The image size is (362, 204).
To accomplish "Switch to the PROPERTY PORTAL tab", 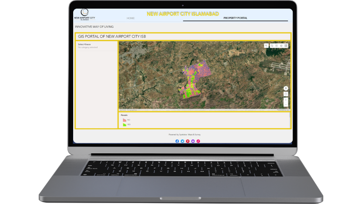I will (x=235, y=18).
